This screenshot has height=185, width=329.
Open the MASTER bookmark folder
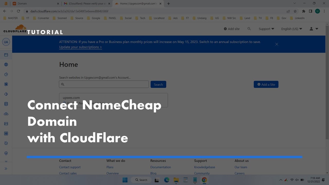click(11, 18)
